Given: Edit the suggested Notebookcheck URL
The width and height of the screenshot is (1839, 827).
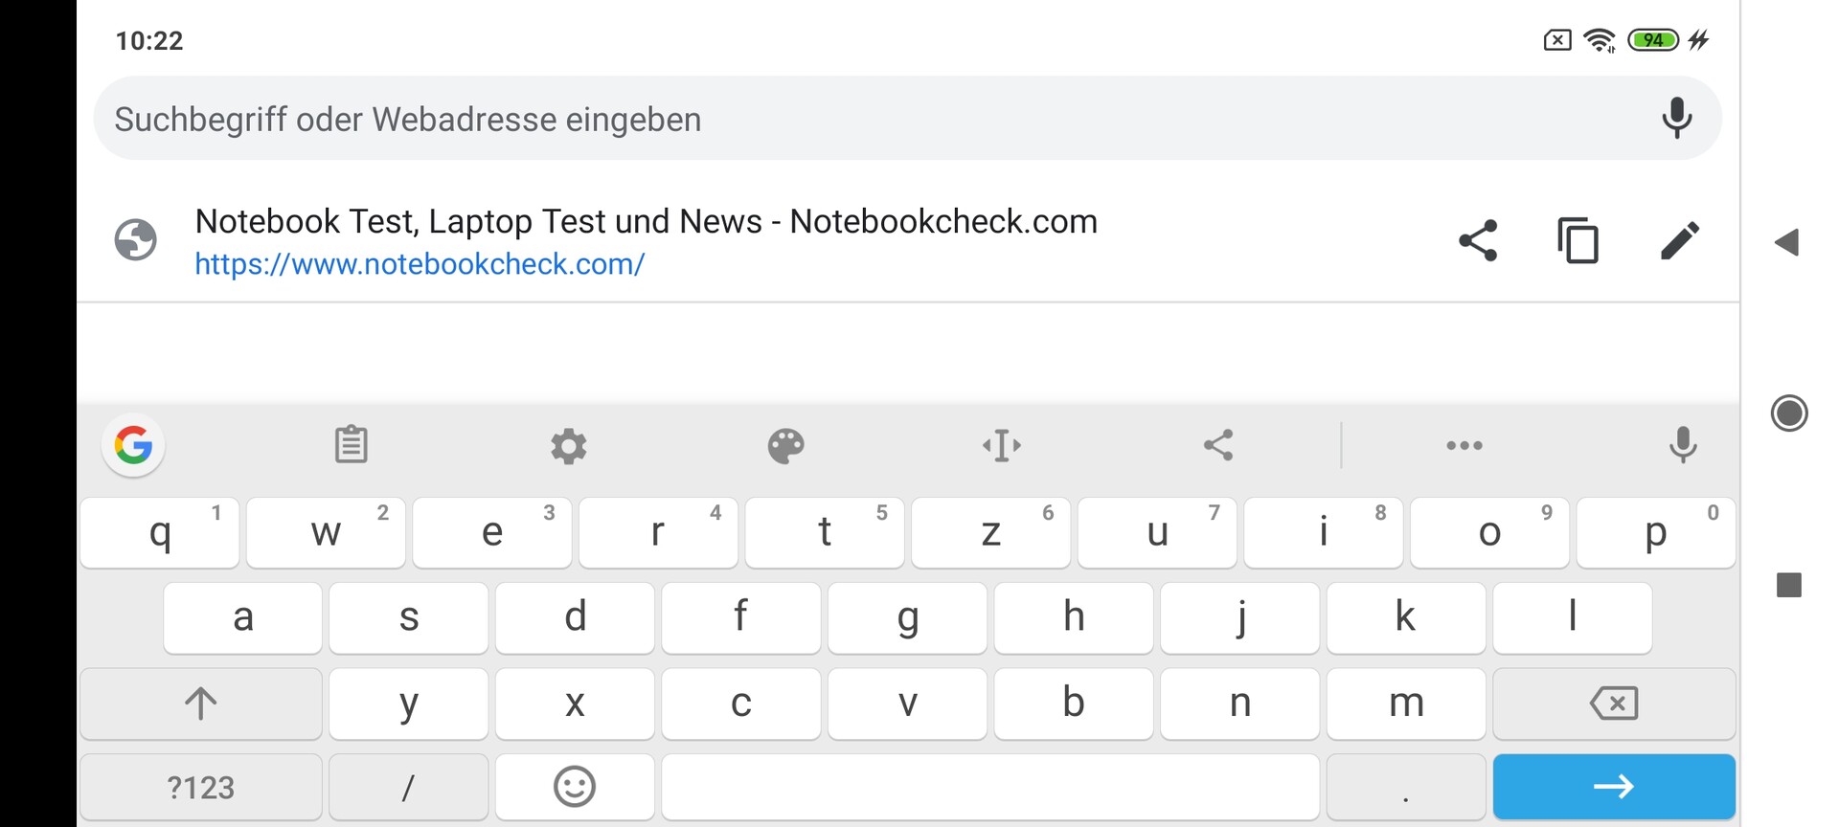Looking at the screenshot, I should (x=1679, y=240).
